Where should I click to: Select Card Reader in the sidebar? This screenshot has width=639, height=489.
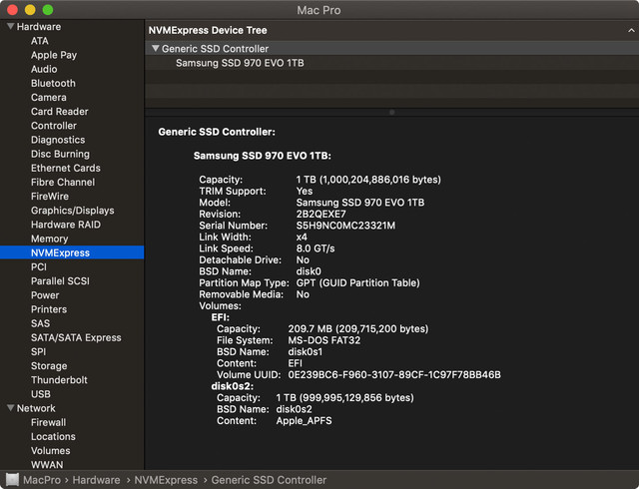[x=60, y=111]
